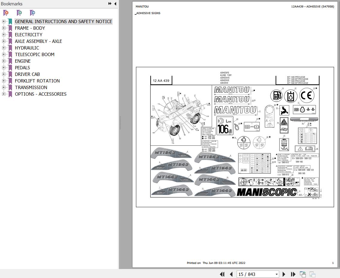Jump to FORKLIFT ROTATION bookmark
The width and height of the screenshot is (340, 278).
[37, 81]
